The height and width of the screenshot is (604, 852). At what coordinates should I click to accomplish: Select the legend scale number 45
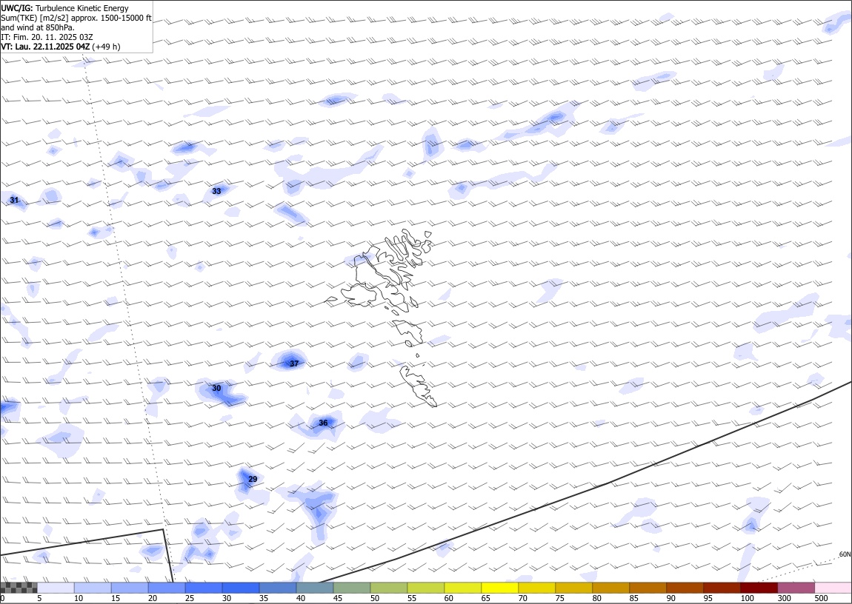(337, 598)
